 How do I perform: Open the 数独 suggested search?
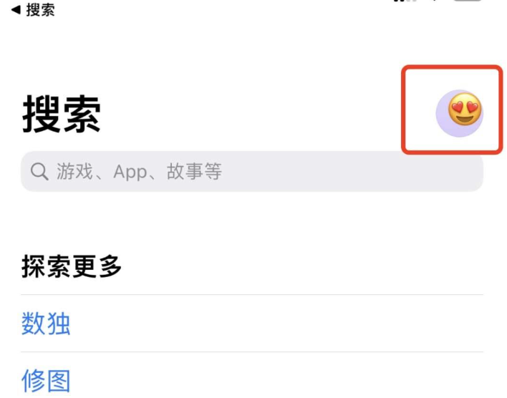click(46, 324)
